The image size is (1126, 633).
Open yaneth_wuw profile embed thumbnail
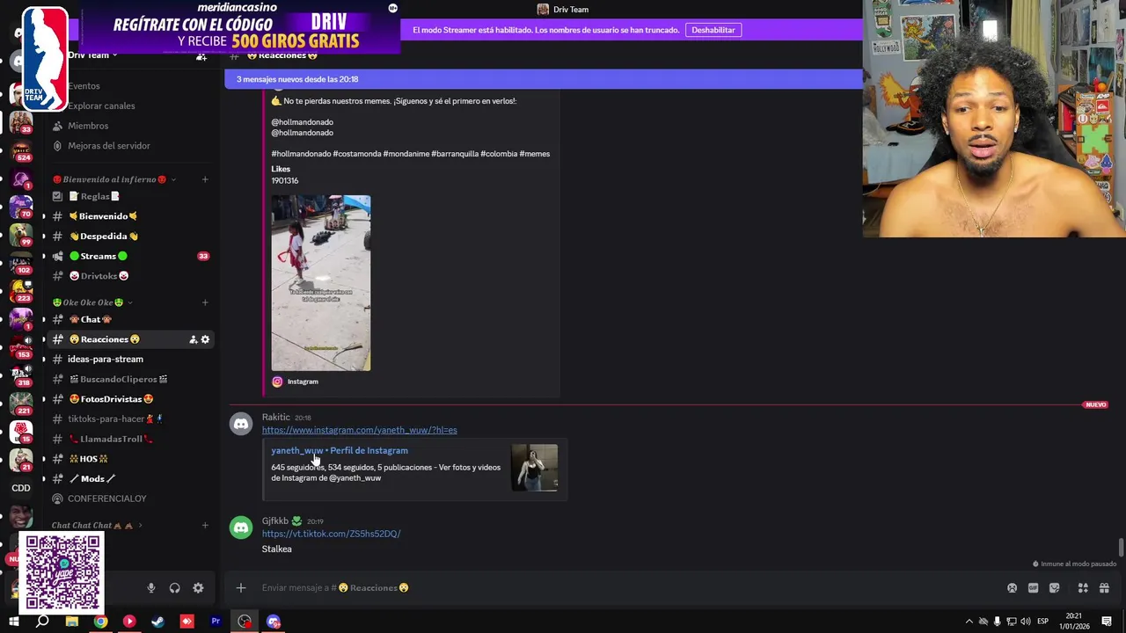click(534, 468)
